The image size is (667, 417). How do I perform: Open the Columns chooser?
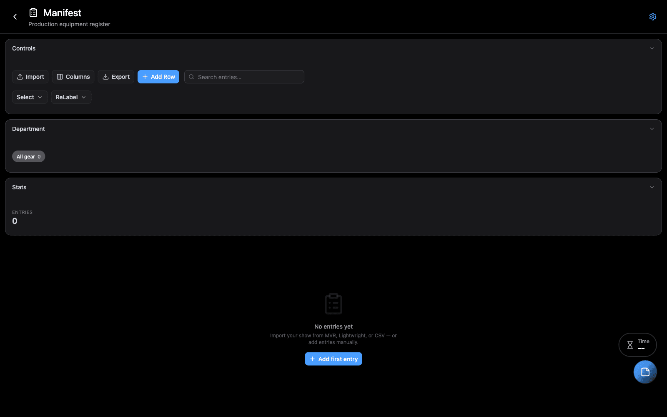[73, 77]
